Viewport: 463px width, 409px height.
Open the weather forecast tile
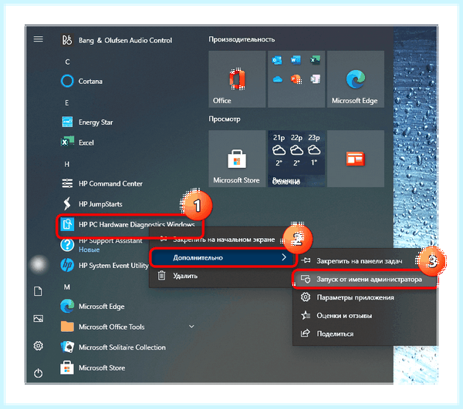point(296,159)
